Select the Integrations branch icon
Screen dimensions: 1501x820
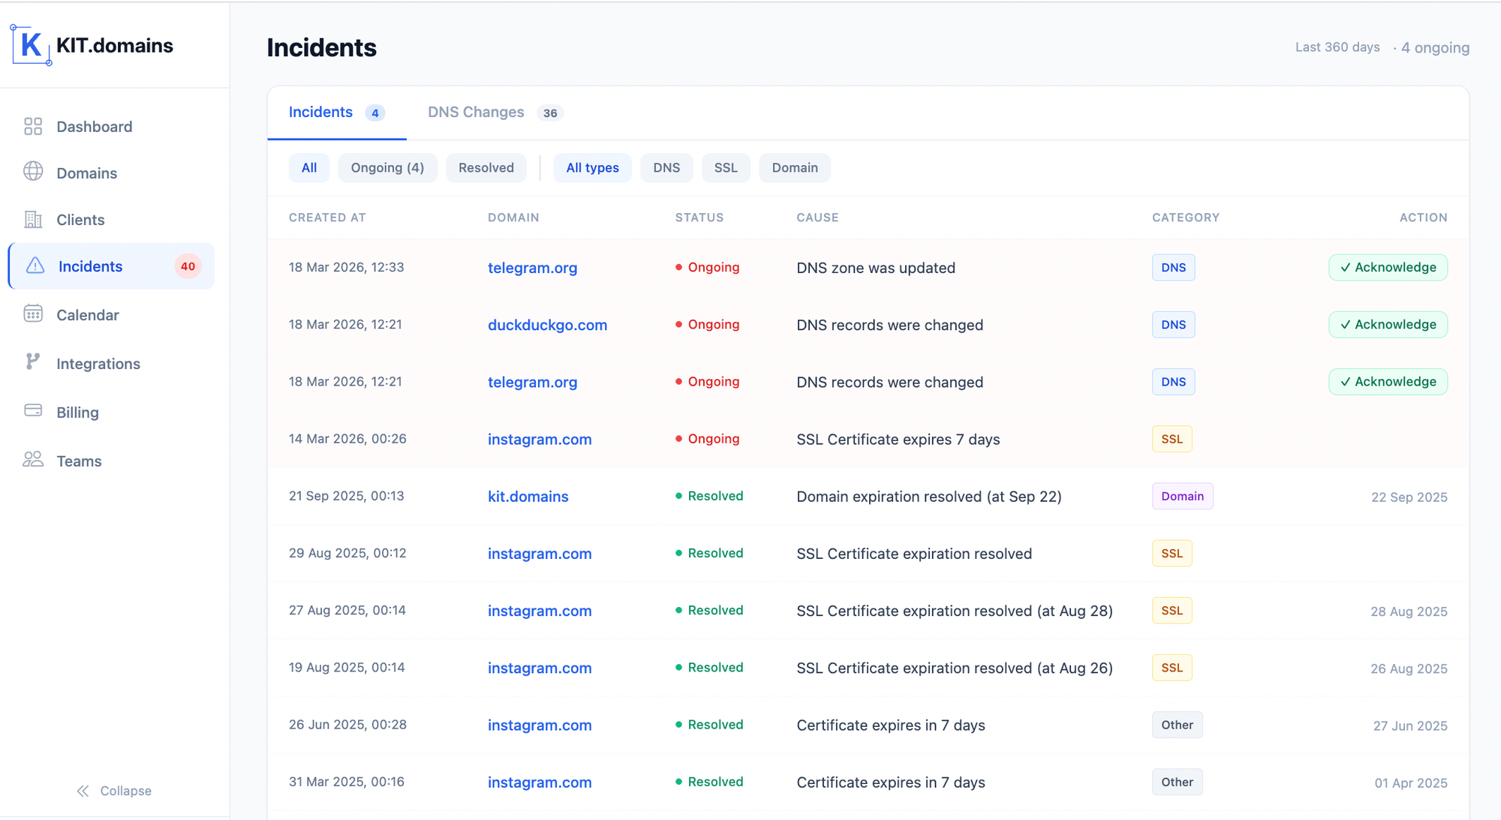pyautogui.click(x=33, y=363)
